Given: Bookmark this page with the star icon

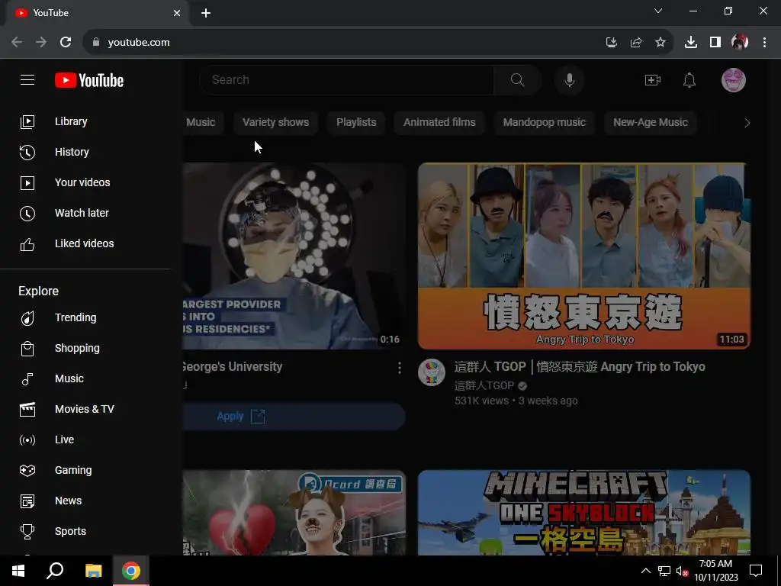Looking at the screenshot, I should click(x=660, y=43).
